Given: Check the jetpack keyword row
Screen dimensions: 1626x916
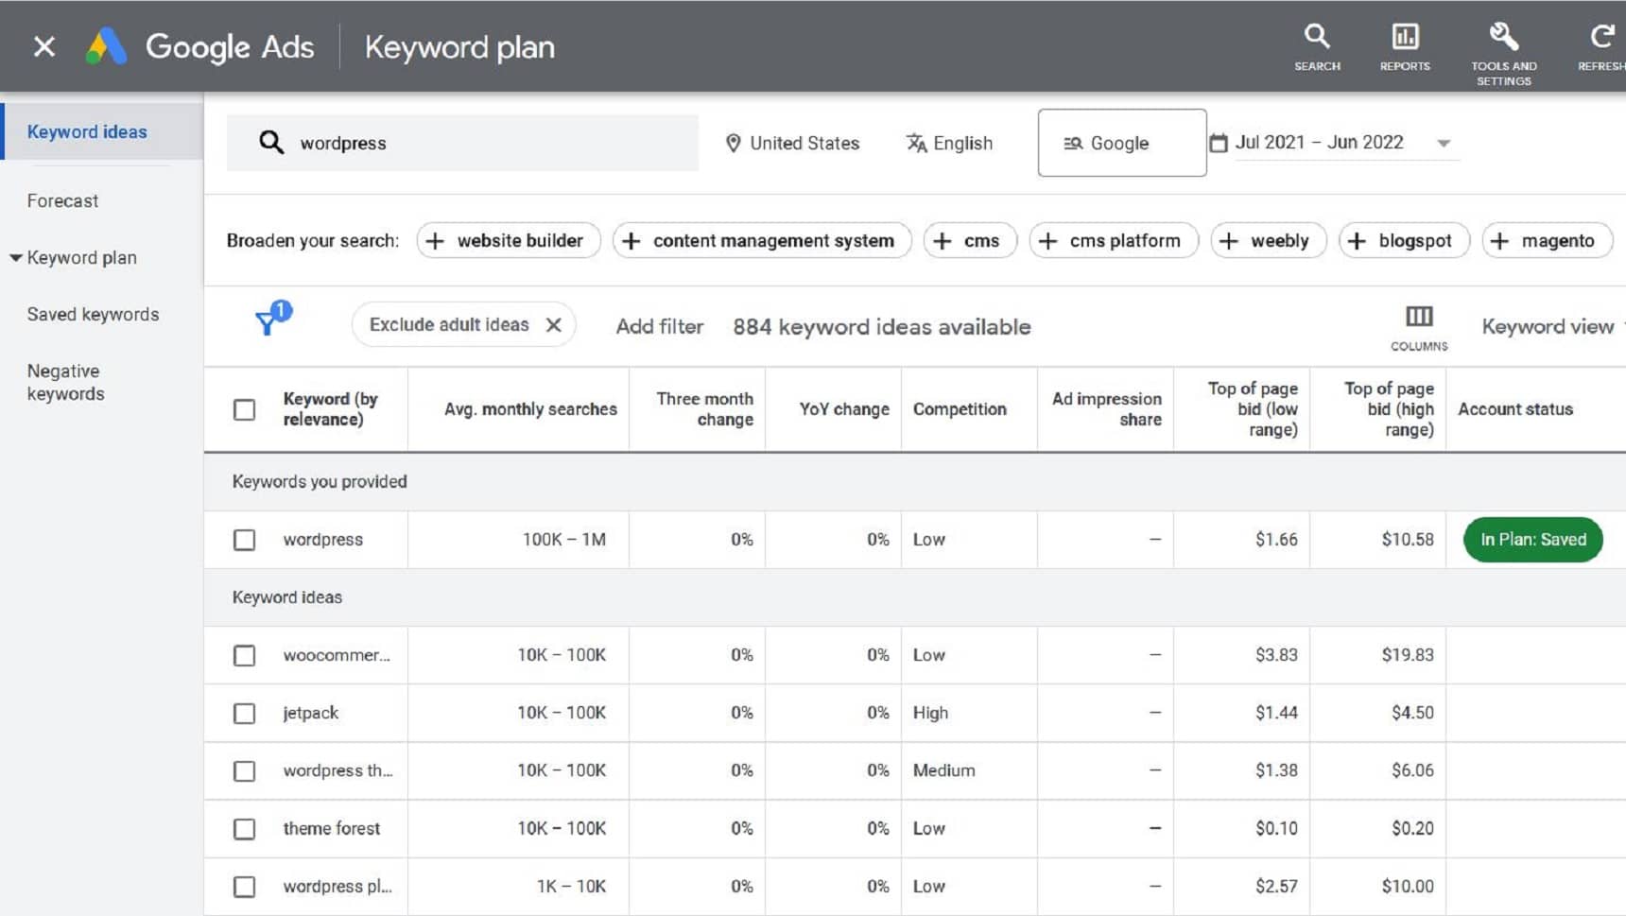Looking at the screenshot, I should (244, 713).
